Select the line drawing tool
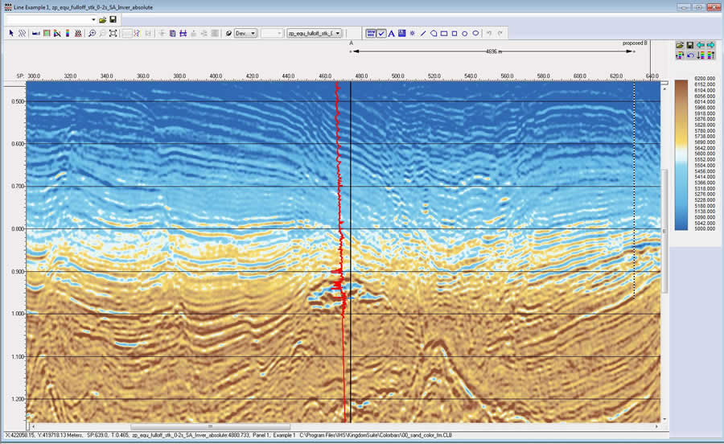Image resolution: width=724 pixels, height=444 pixels. (x=423, y=33)
